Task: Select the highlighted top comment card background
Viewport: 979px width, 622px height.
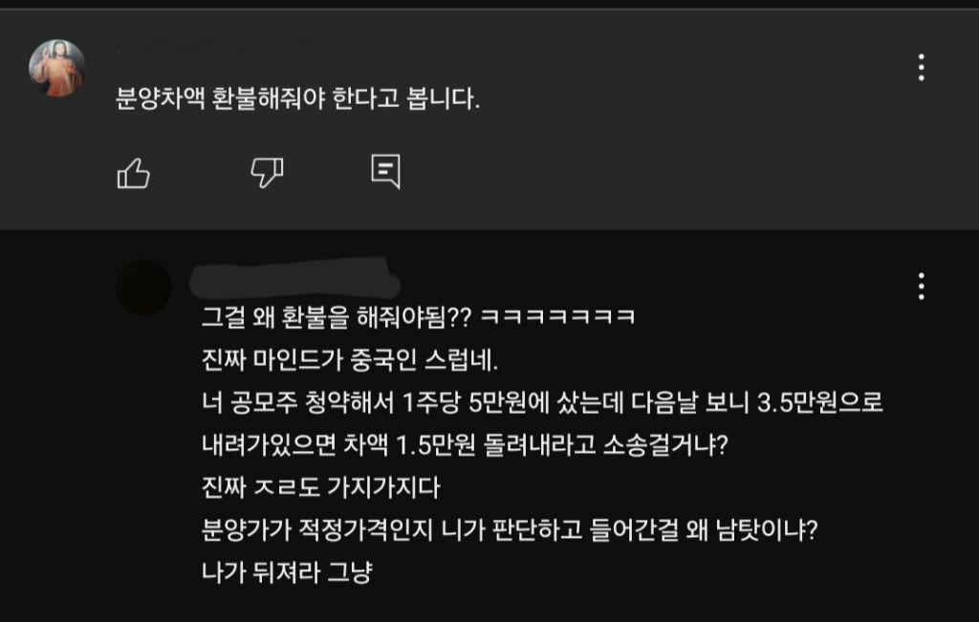Action: point(489,119)
